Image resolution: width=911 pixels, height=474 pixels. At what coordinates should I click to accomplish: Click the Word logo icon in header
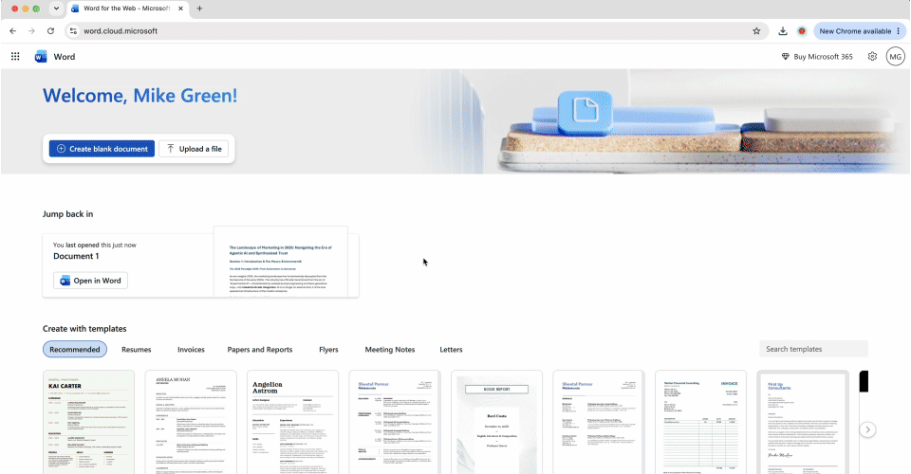click(41, 56)
